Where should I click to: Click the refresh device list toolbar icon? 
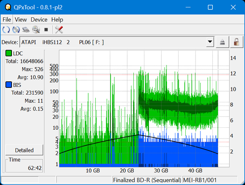[6, 30]
